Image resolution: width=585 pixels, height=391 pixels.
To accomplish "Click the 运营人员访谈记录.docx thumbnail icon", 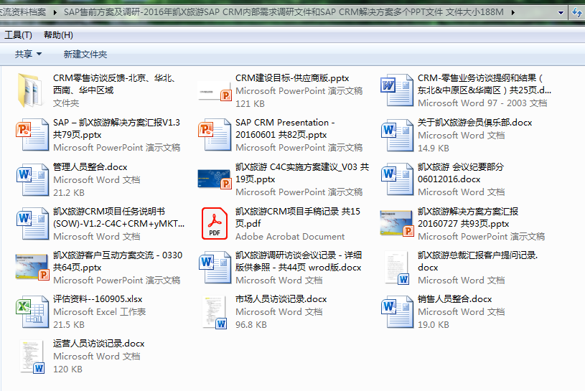I will [x=32, y=357].
